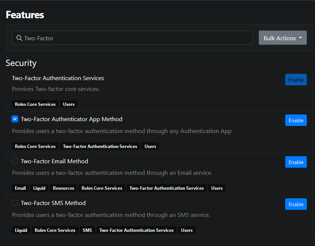The width and height of the screenshot is (315, 246).
Task: Click the Two-Factor Authenticator App Method label
Action: tap(71, 119)
